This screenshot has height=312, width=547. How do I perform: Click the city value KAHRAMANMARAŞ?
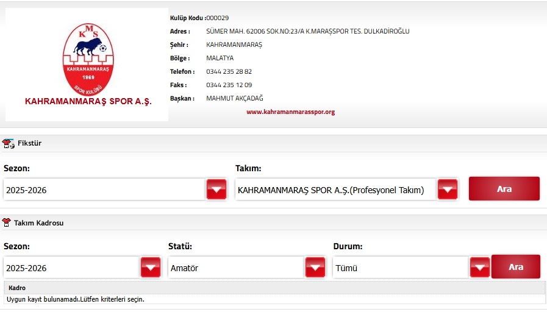(x=234, y=44)
